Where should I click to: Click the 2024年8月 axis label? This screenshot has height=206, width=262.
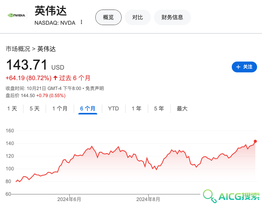[x=148, y=199]
